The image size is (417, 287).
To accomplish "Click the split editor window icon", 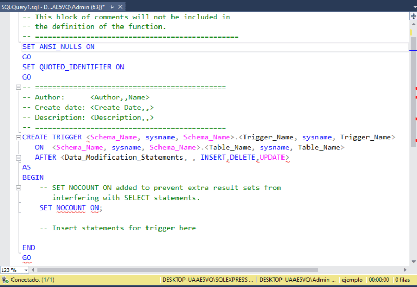I will coord(413,16).
